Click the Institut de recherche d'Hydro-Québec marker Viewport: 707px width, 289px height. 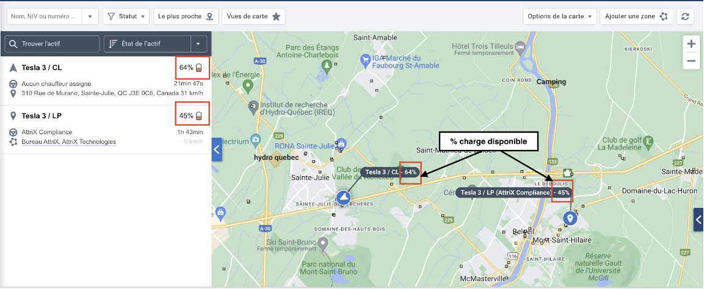tap(254, 107)
